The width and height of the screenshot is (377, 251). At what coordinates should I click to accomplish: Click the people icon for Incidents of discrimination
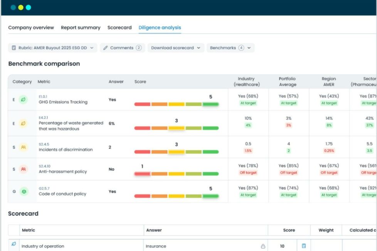pyautogui.click(x=24, y=147)
